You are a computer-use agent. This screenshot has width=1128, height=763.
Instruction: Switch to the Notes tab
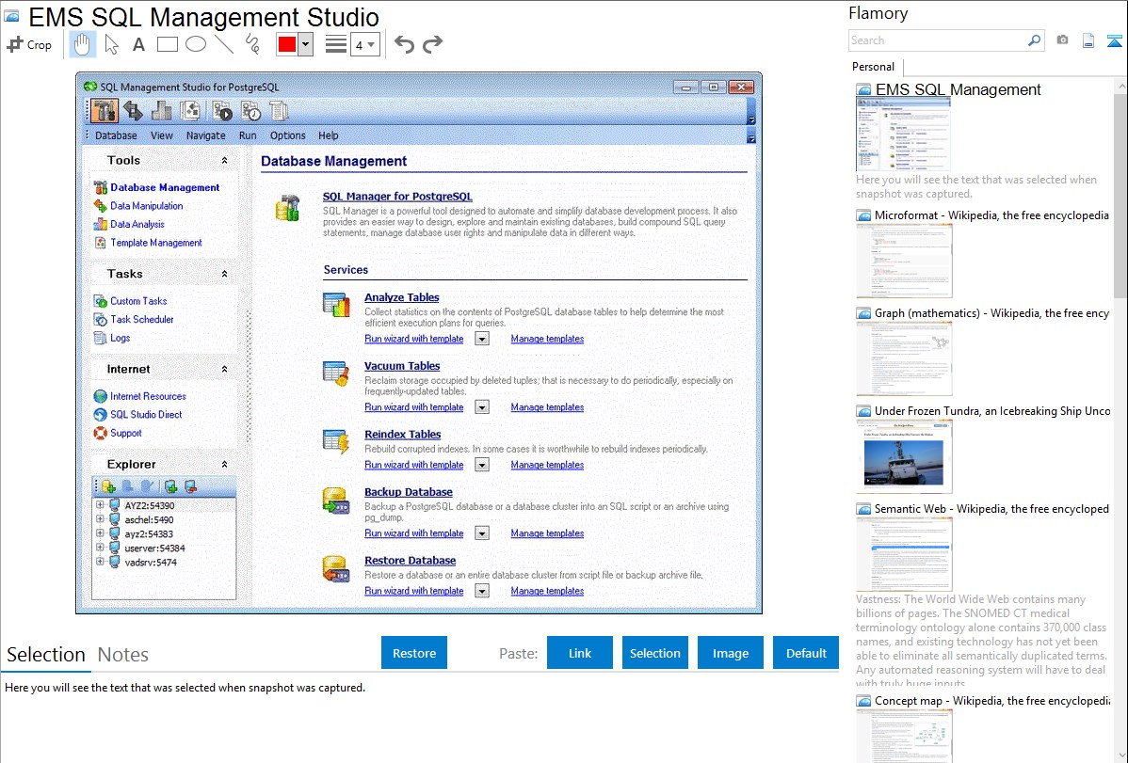click(x=123, y=655)
